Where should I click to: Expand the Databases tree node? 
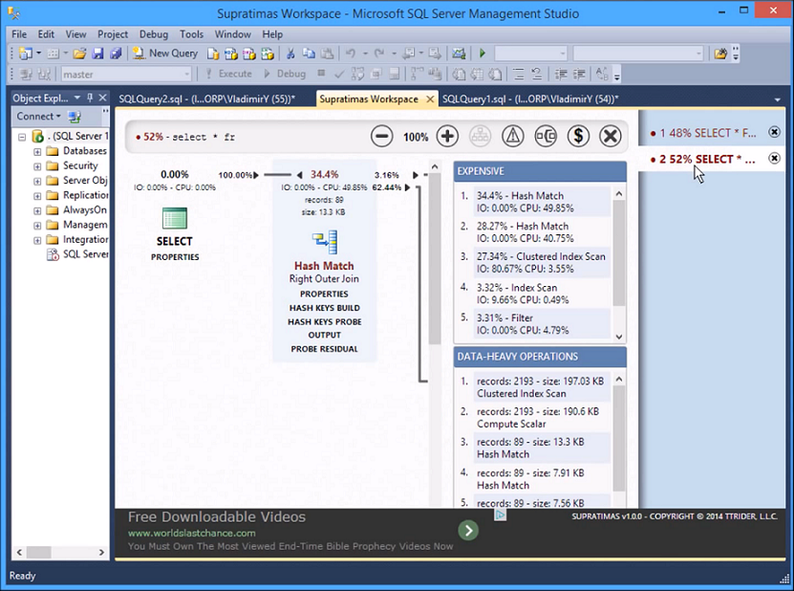(37, 151)
